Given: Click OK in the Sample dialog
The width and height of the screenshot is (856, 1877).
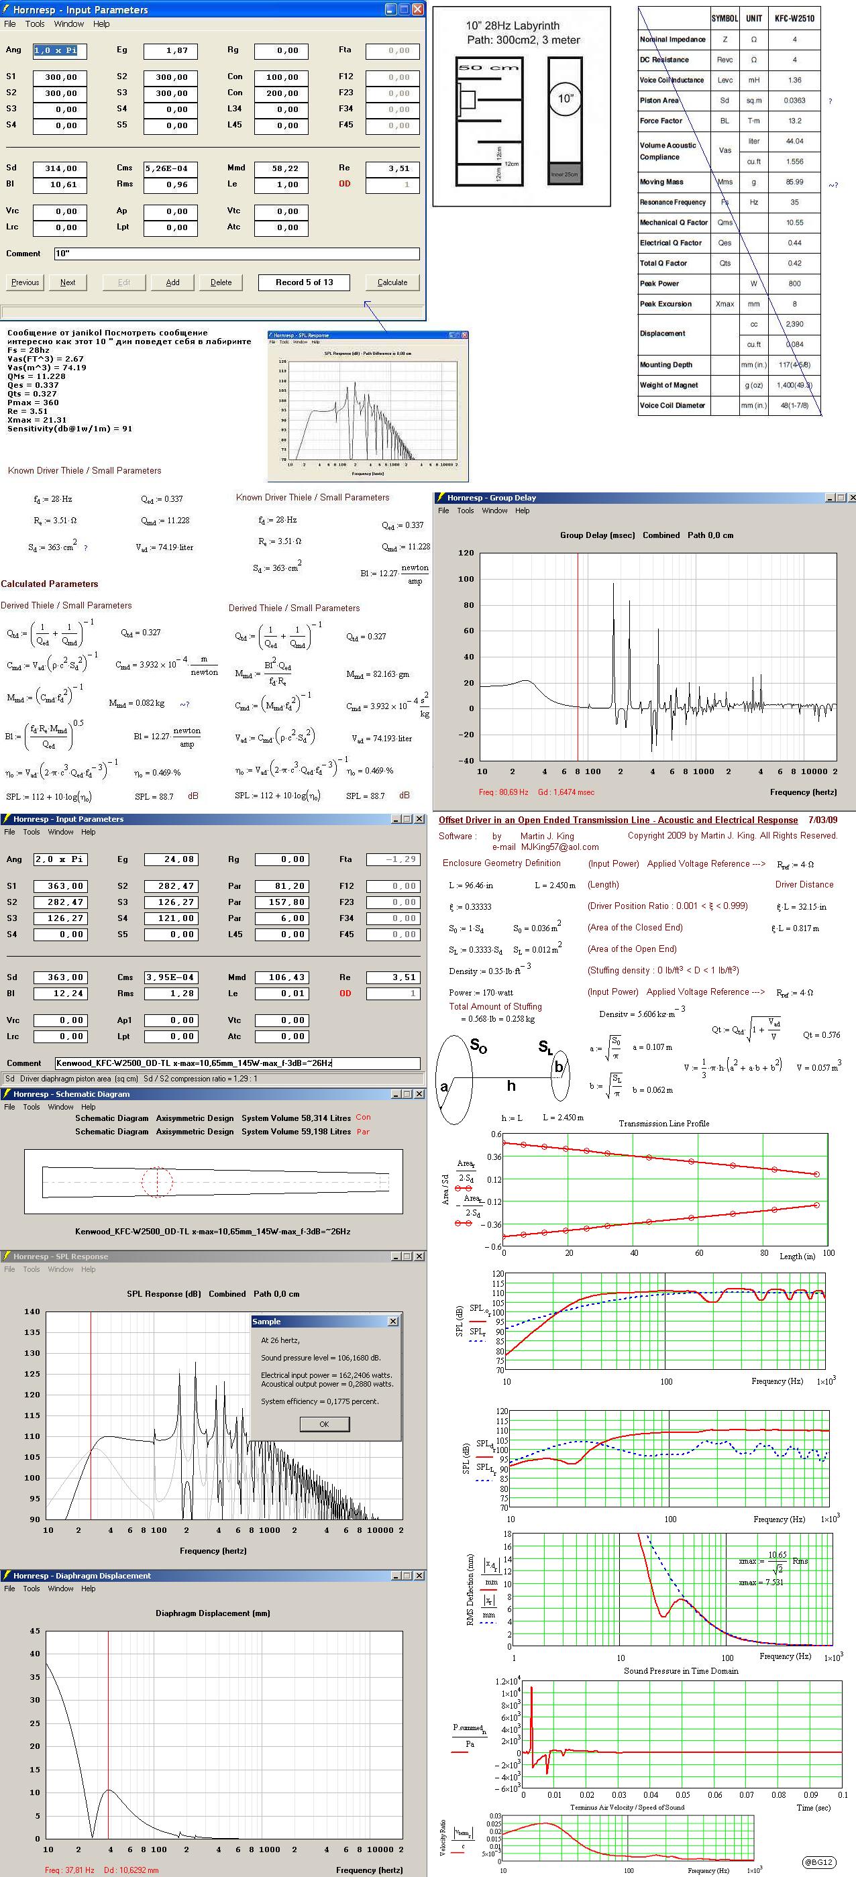Looking at the screenshot, I should pos(324,1424).
